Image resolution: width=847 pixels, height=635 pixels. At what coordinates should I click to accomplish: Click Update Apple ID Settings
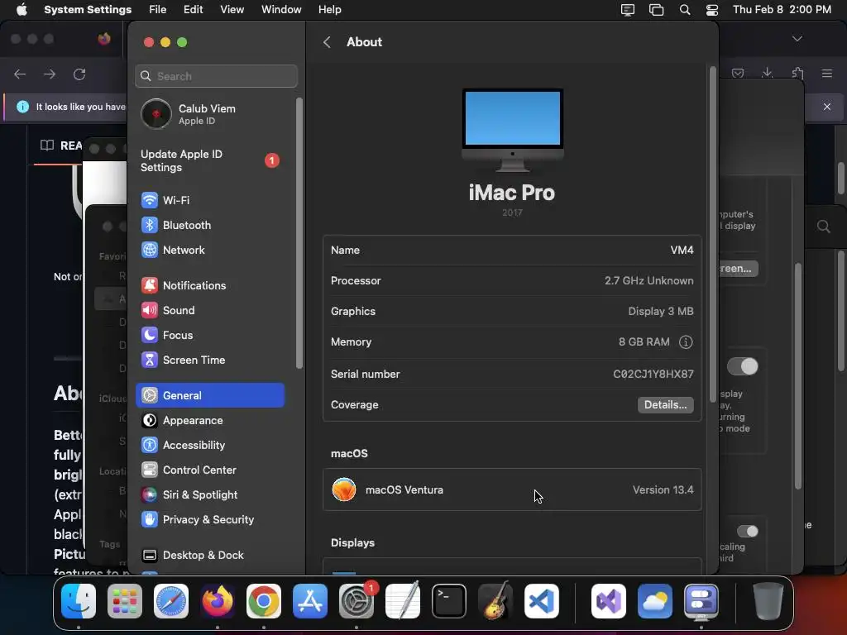[211, 161]
